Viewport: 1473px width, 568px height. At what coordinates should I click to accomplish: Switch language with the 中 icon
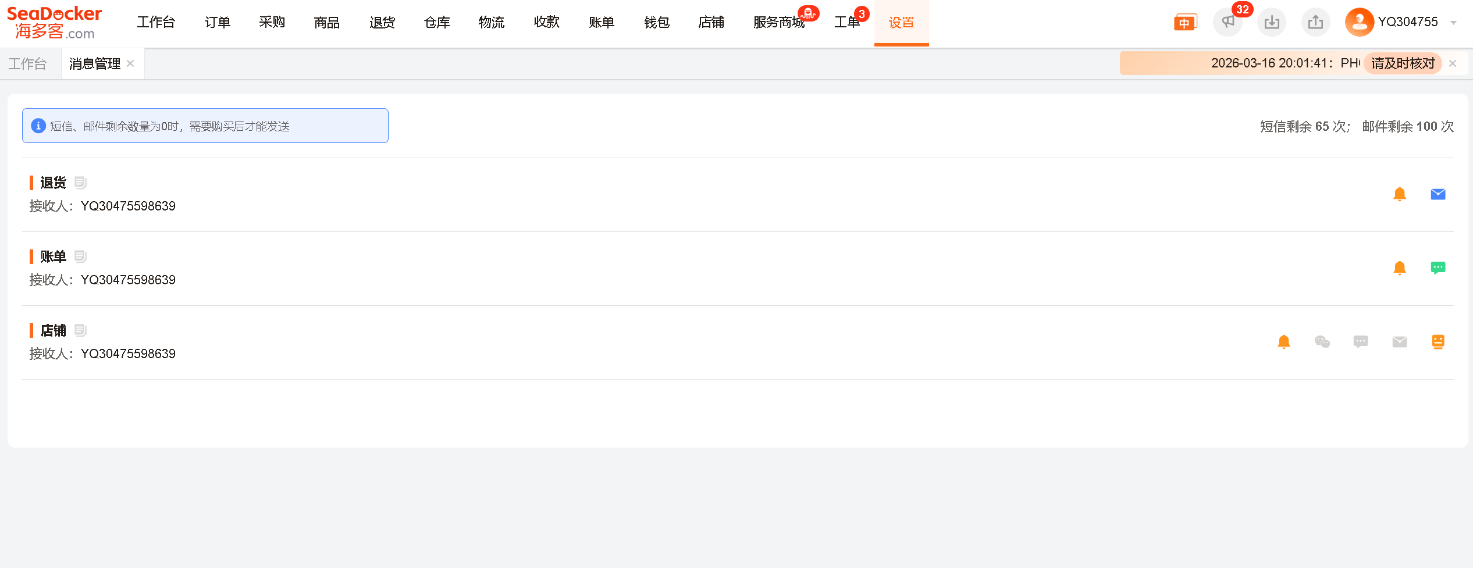click(1184, 22)
